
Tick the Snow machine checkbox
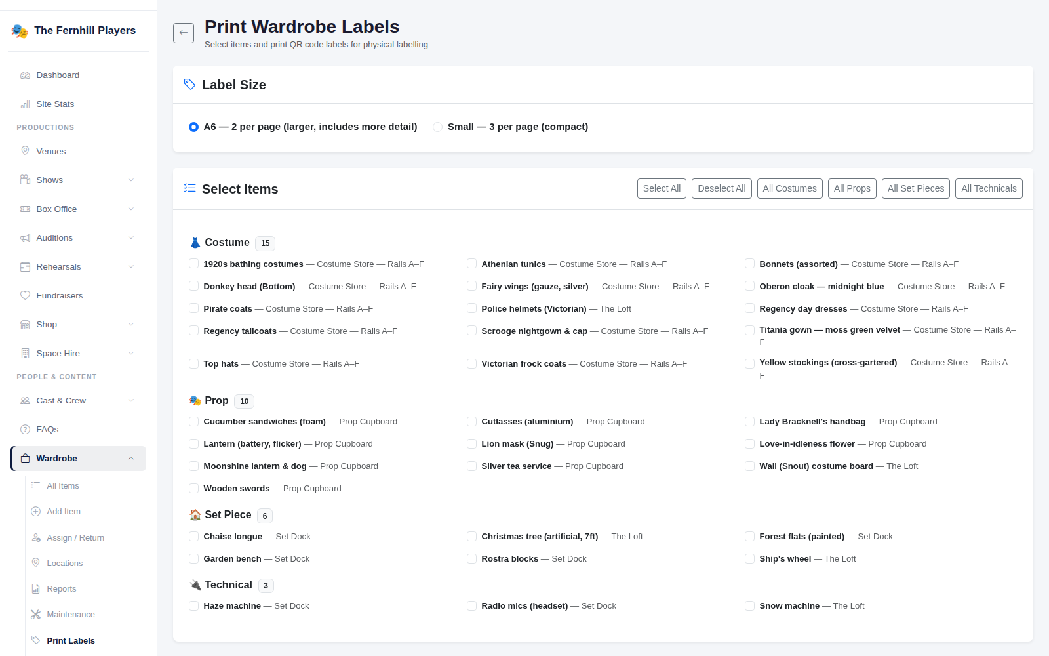tap(749, 605)
